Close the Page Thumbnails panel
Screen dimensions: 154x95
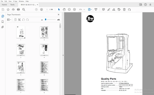pos(59,15)
